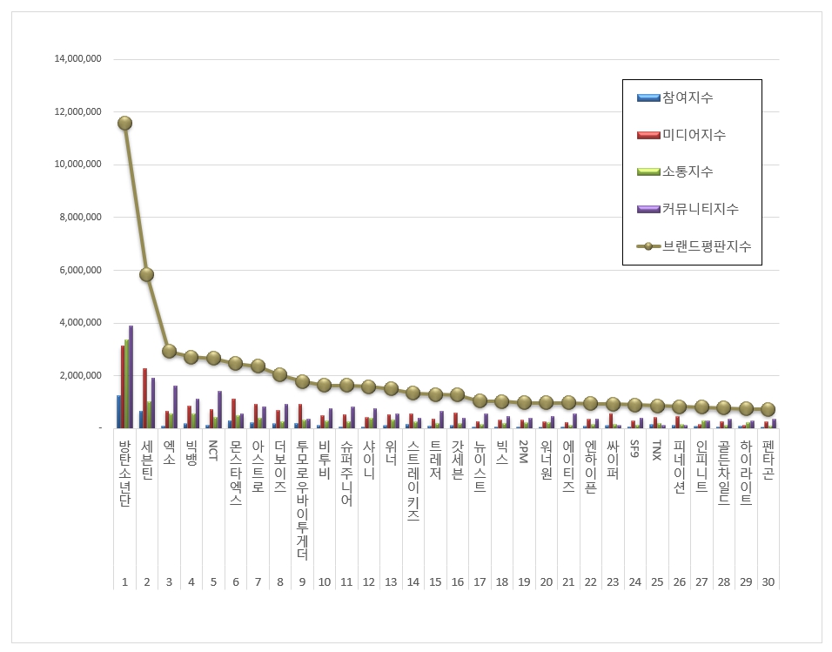
Task: Select the 세븐틴 category label
Action: click(x=147, y=460)
